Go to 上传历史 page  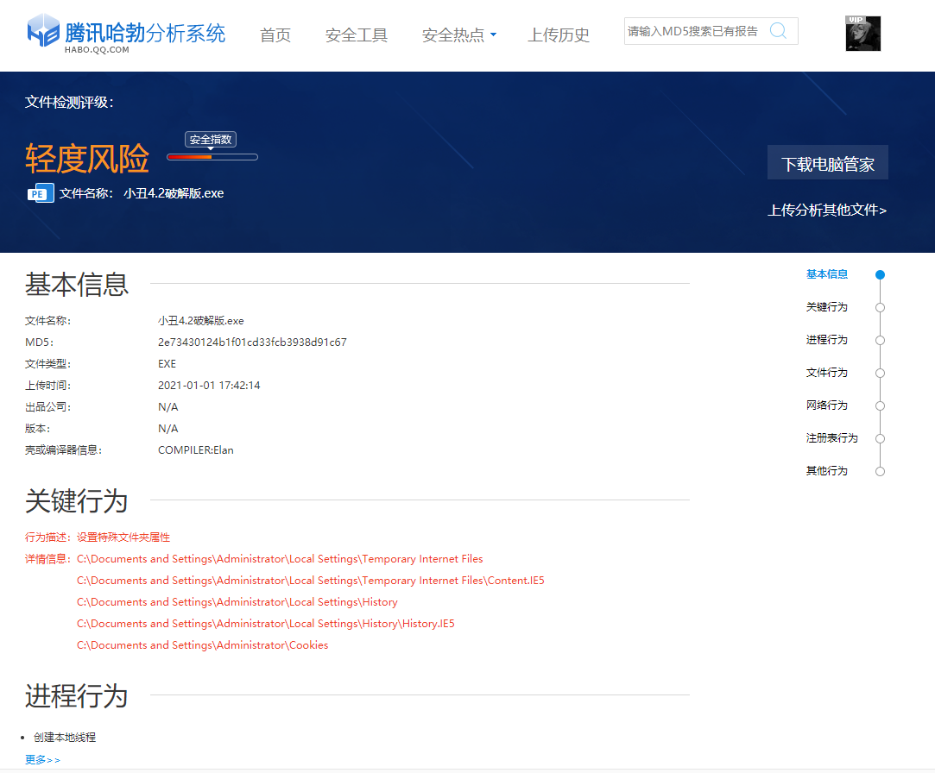pos(559,35)
